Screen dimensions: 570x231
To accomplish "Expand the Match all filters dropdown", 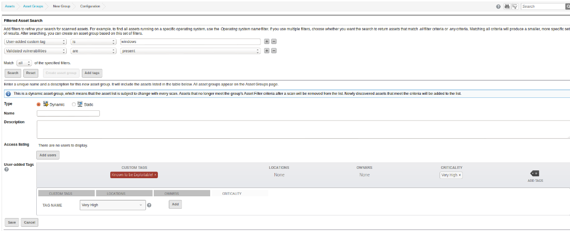I will (24, 63).
